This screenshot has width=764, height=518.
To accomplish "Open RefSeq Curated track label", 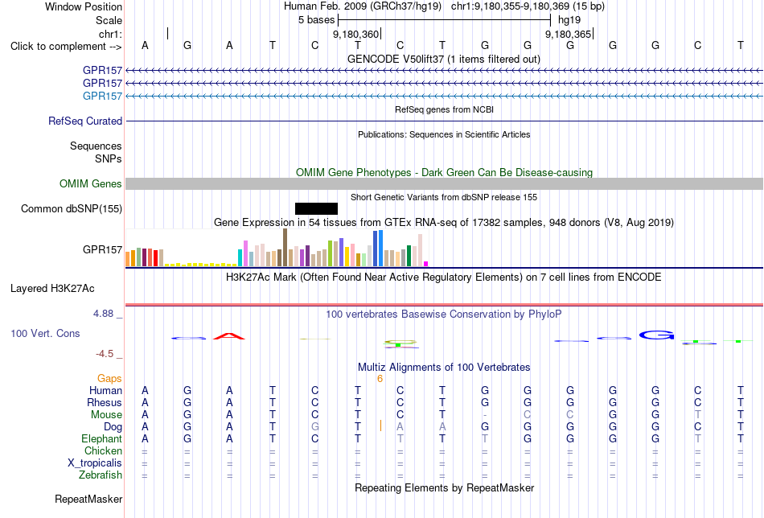I will pos(84,121).
